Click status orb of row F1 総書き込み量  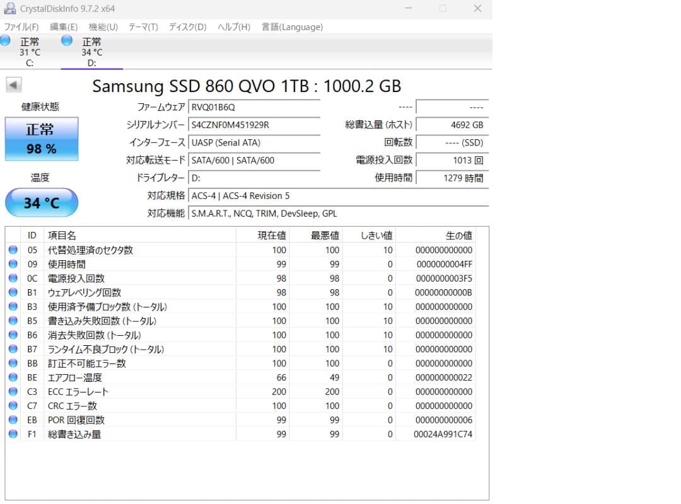click(13, 433)
